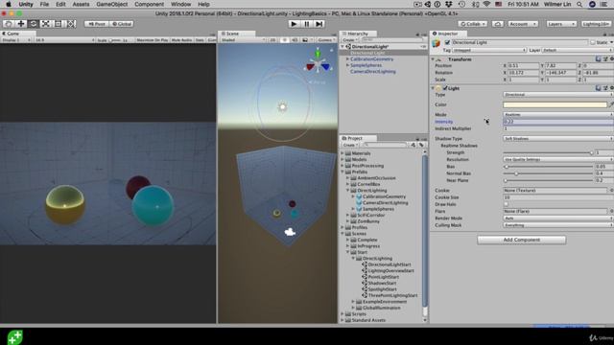The image size is (614, 345).
Task: Expand the Materials folder in Project
Action: [x=342, y=153]
